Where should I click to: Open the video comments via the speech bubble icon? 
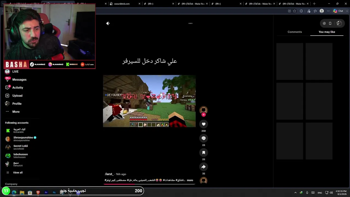point(203,138)
